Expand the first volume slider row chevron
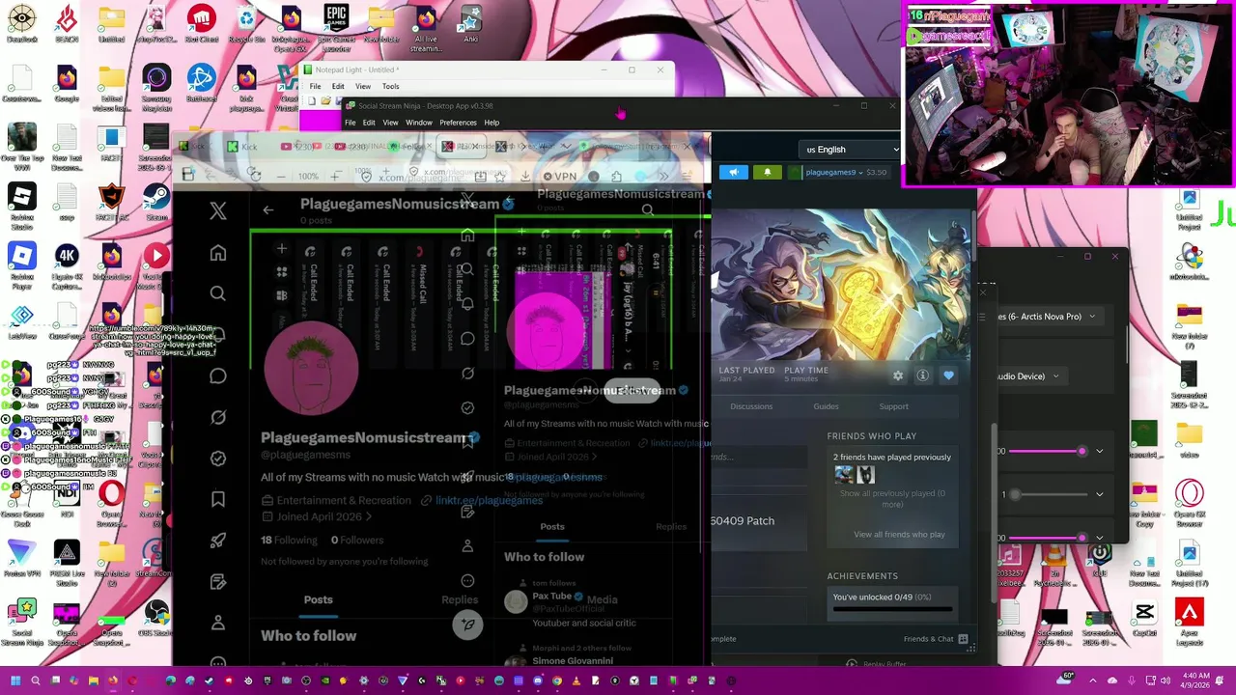This screenshot has width=1236, height=695. (x=1099, y=451)
